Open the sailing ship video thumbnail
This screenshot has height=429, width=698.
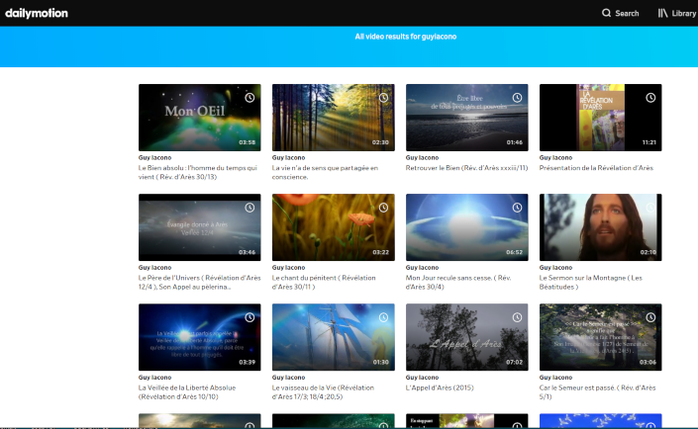point(334,337)
